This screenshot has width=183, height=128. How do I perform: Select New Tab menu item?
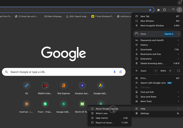(157, 16)
